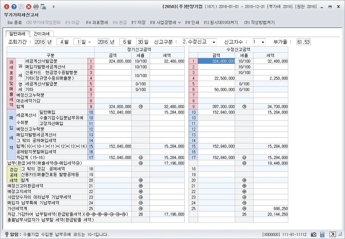Click 그 밖의 공제매입세액 row label
This screenshot has width=345, height=239.
click(x=36, y=140)
